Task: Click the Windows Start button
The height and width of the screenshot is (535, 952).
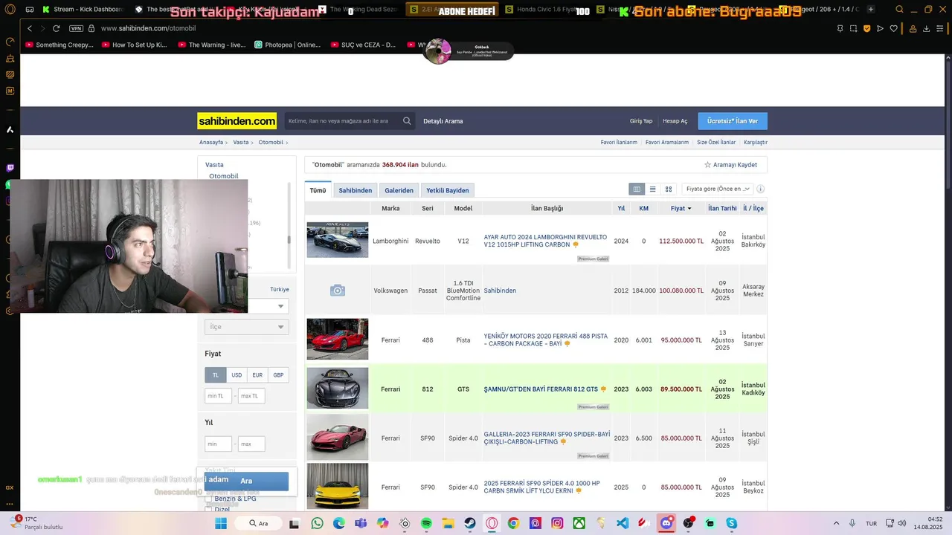Action: [221, 523]
